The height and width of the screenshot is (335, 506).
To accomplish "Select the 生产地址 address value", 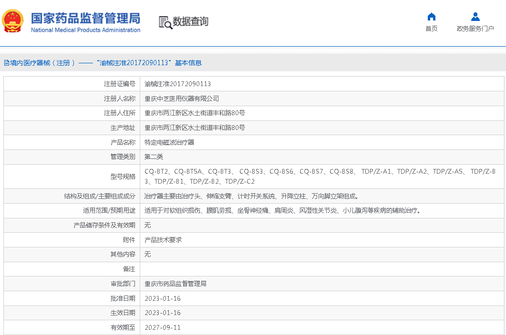I will (x=195, y=128).
